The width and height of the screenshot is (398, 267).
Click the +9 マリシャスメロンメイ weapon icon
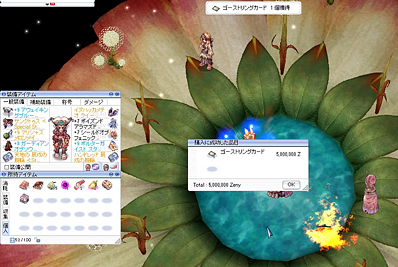(7, 135)
